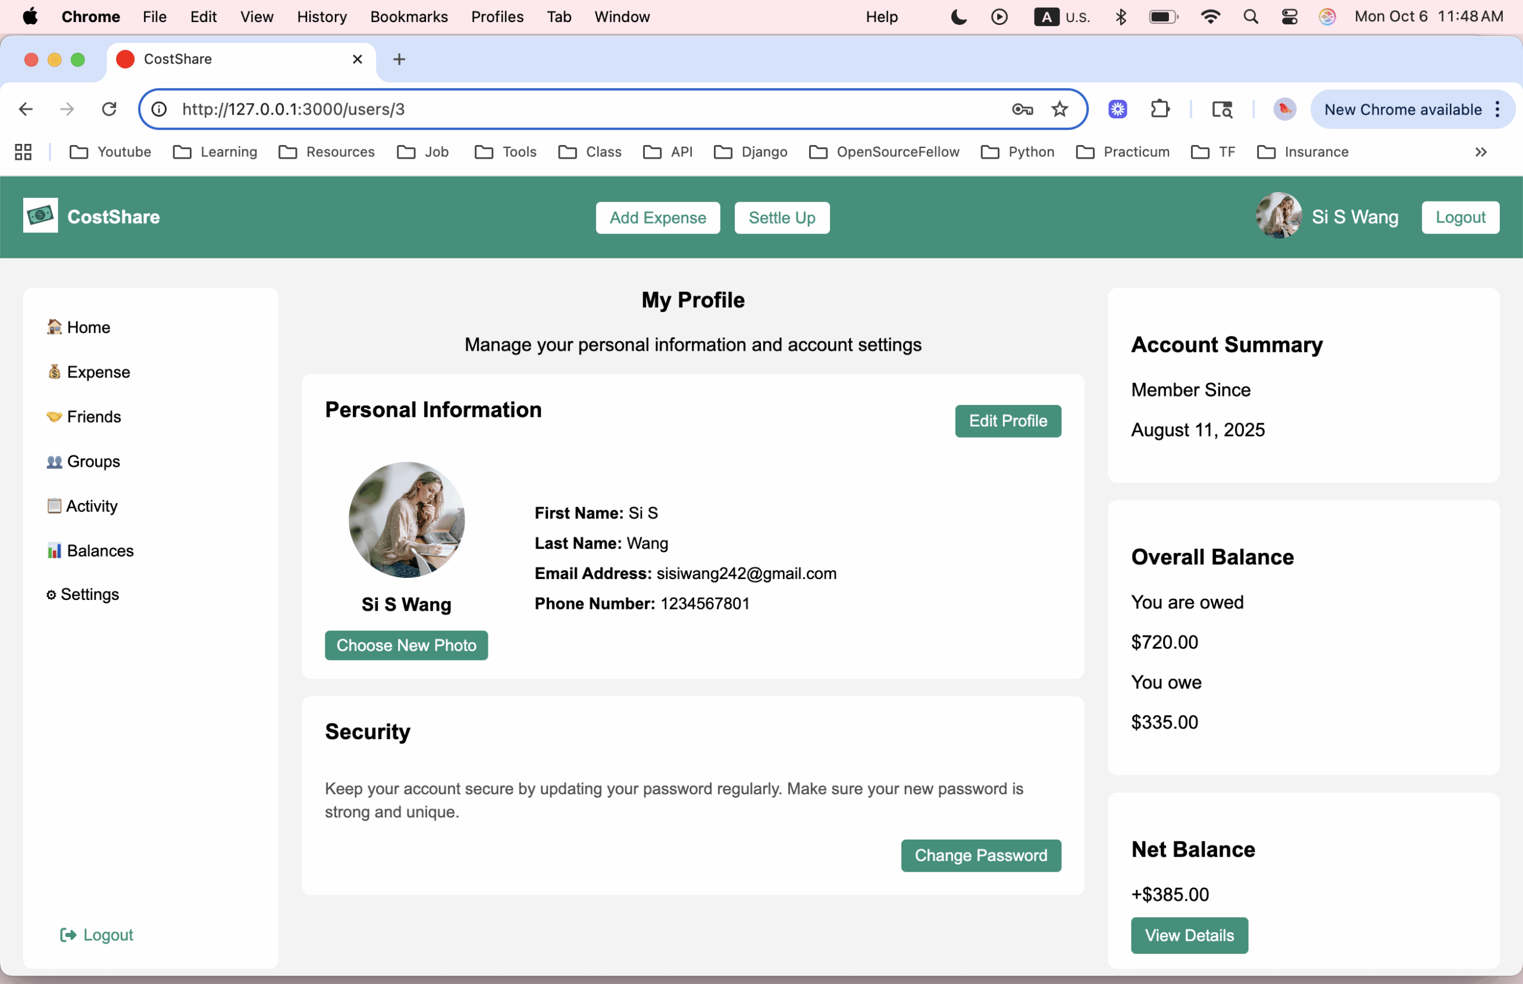Open macOS Spotlight search icon
Screen dimensions: 1523x984
coord(1251,17)
